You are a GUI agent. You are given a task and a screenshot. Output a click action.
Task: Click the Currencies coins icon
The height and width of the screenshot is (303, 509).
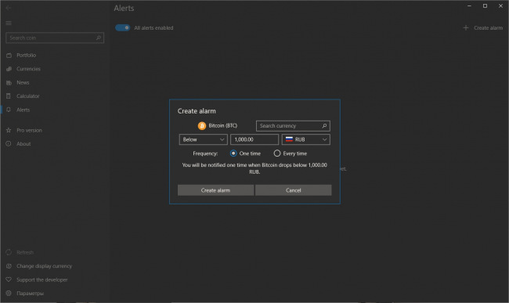(9, 69)
